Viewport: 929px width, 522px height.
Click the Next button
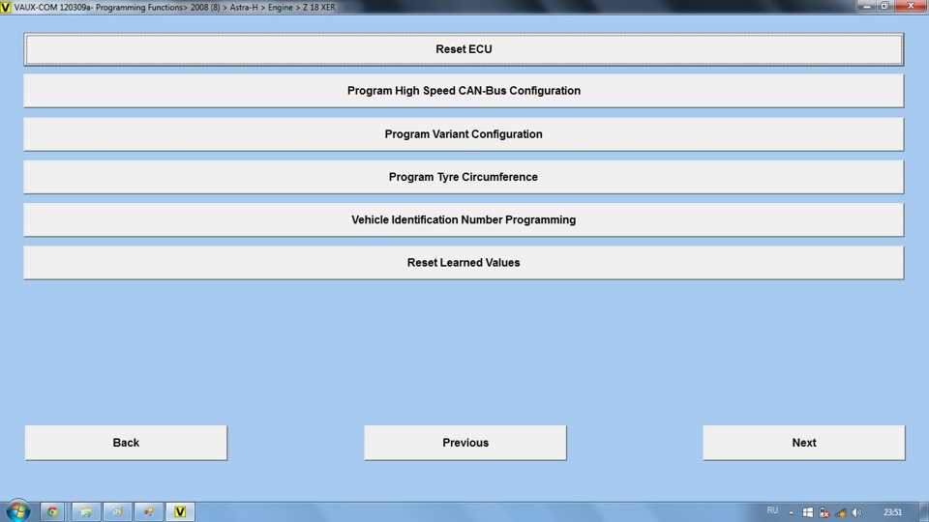tap(803, 443)
